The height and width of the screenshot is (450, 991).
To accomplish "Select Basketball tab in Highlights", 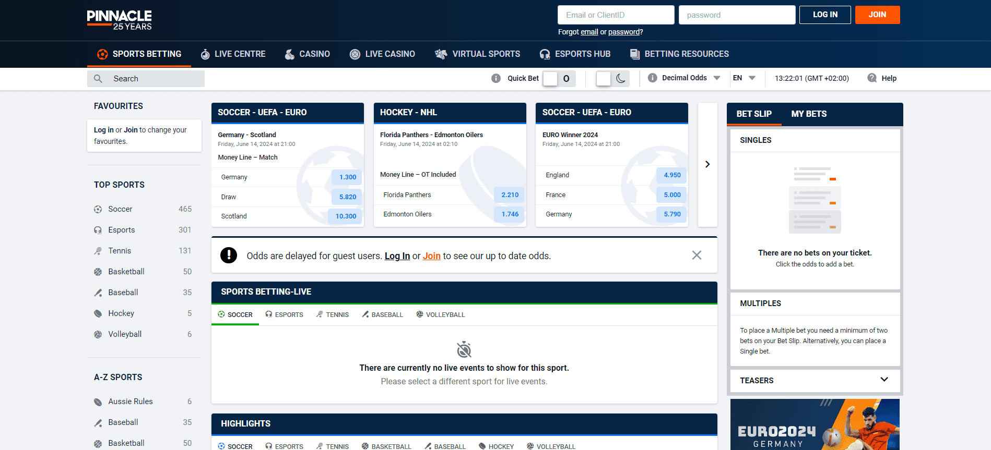I will point(386,446).
